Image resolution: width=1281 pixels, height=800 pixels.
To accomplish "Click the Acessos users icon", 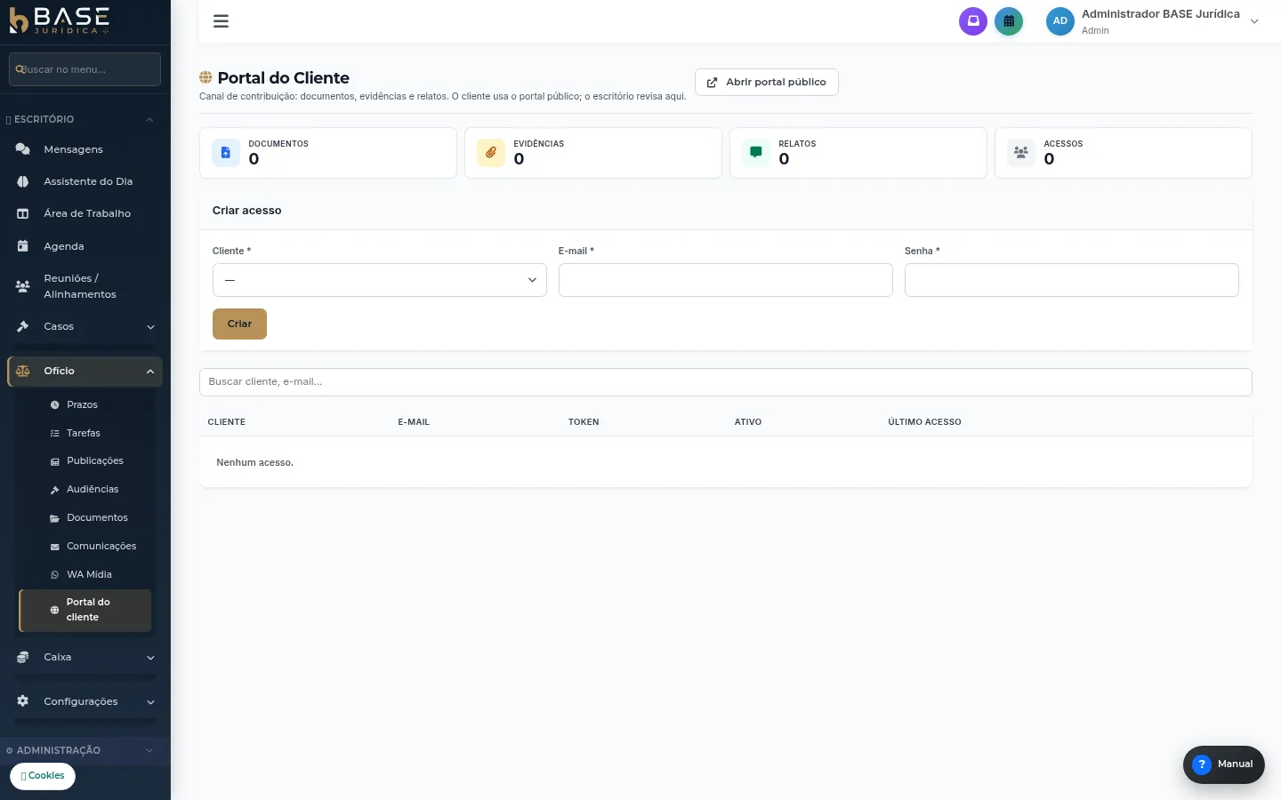I will click(x=1021, y=153).
